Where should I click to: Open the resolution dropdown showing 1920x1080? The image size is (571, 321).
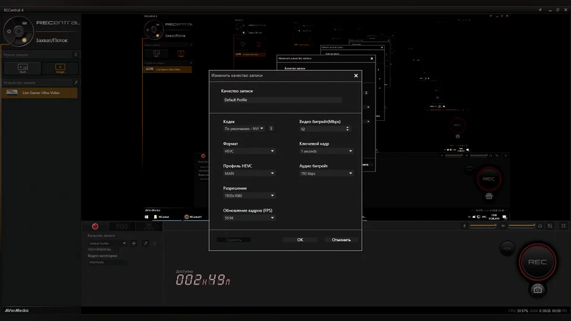[249, 195]
